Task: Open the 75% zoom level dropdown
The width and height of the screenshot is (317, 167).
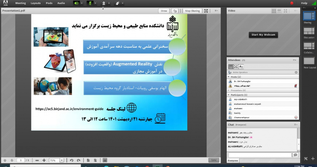Action: pyautogui.click(x=62, y=160)
